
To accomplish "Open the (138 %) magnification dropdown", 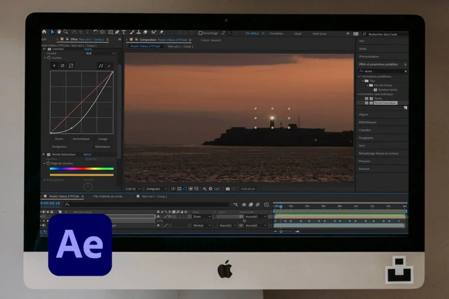I will pos(133,189).
